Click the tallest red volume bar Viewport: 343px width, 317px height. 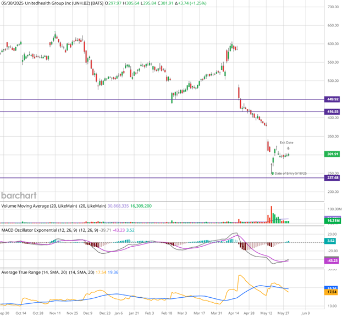(x=272, y=214)
